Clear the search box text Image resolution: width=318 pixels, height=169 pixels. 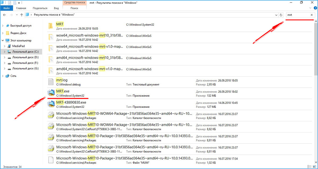[x=312, y=15]
